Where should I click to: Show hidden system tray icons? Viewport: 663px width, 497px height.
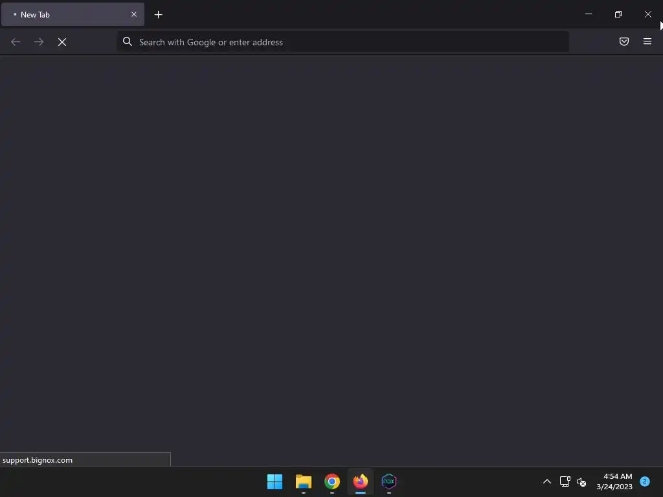[x=546, y=481]
